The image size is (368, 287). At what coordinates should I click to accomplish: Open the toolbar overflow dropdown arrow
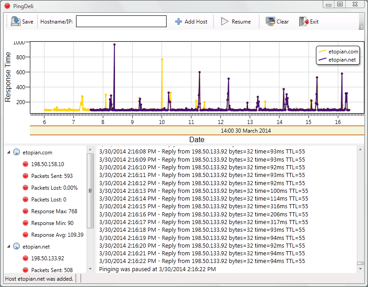coord(361,28)
